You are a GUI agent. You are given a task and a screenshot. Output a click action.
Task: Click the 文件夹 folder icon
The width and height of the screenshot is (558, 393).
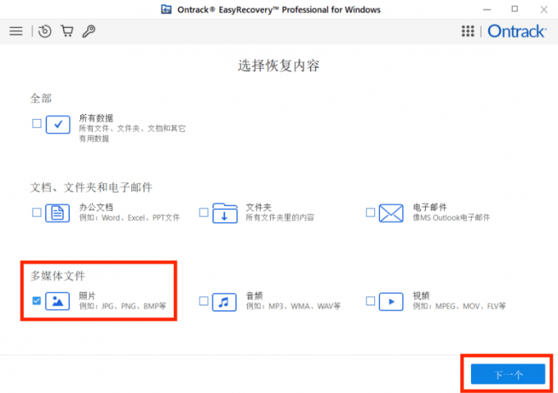tap(225, 212)
